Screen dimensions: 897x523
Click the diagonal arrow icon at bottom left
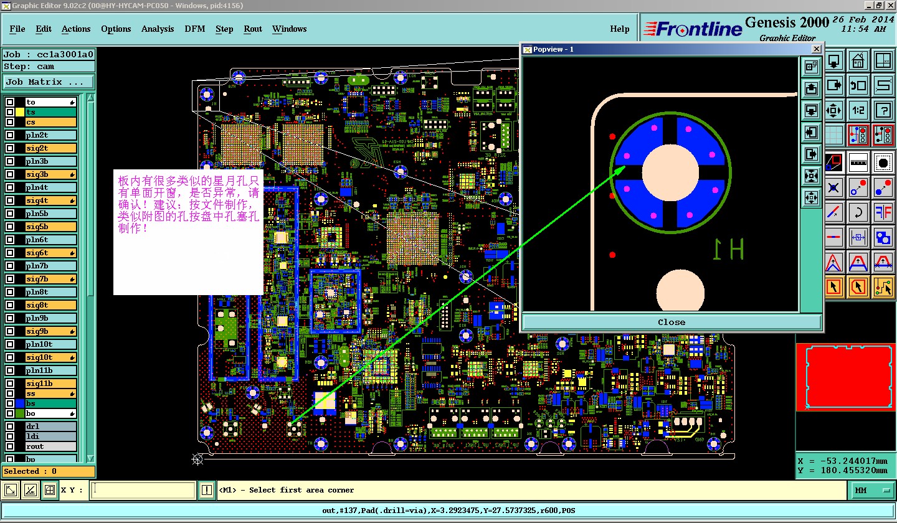point(11,491)
